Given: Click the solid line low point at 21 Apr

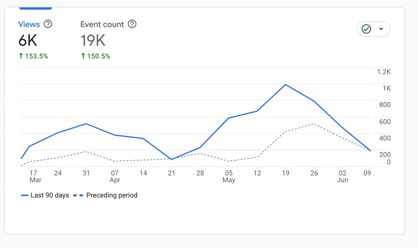Looking at the screenshot, I should pyautogui.click(x=171, y=159).
